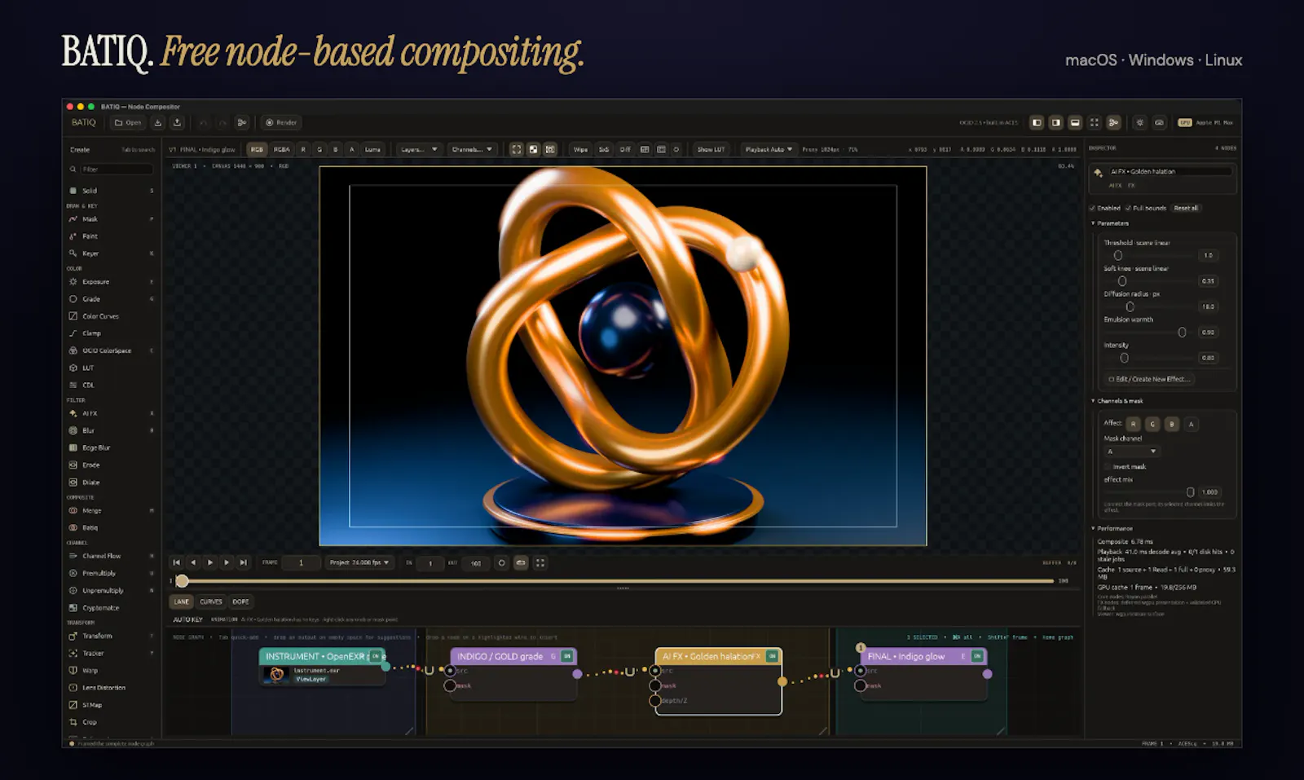
Task: Switch viewer to Luma channel
Action: (x=372, y=149)
